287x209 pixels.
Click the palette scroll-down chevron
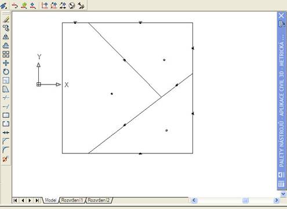pos(283,193)
